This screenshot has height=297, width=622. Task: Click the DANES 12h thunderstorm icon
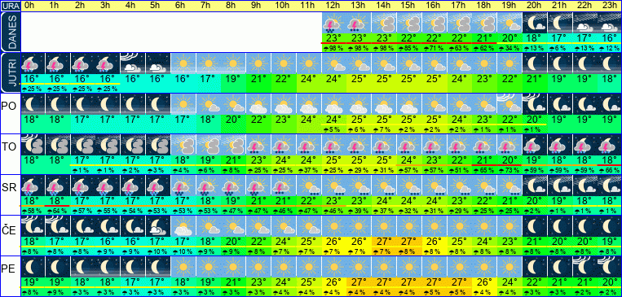333,23
